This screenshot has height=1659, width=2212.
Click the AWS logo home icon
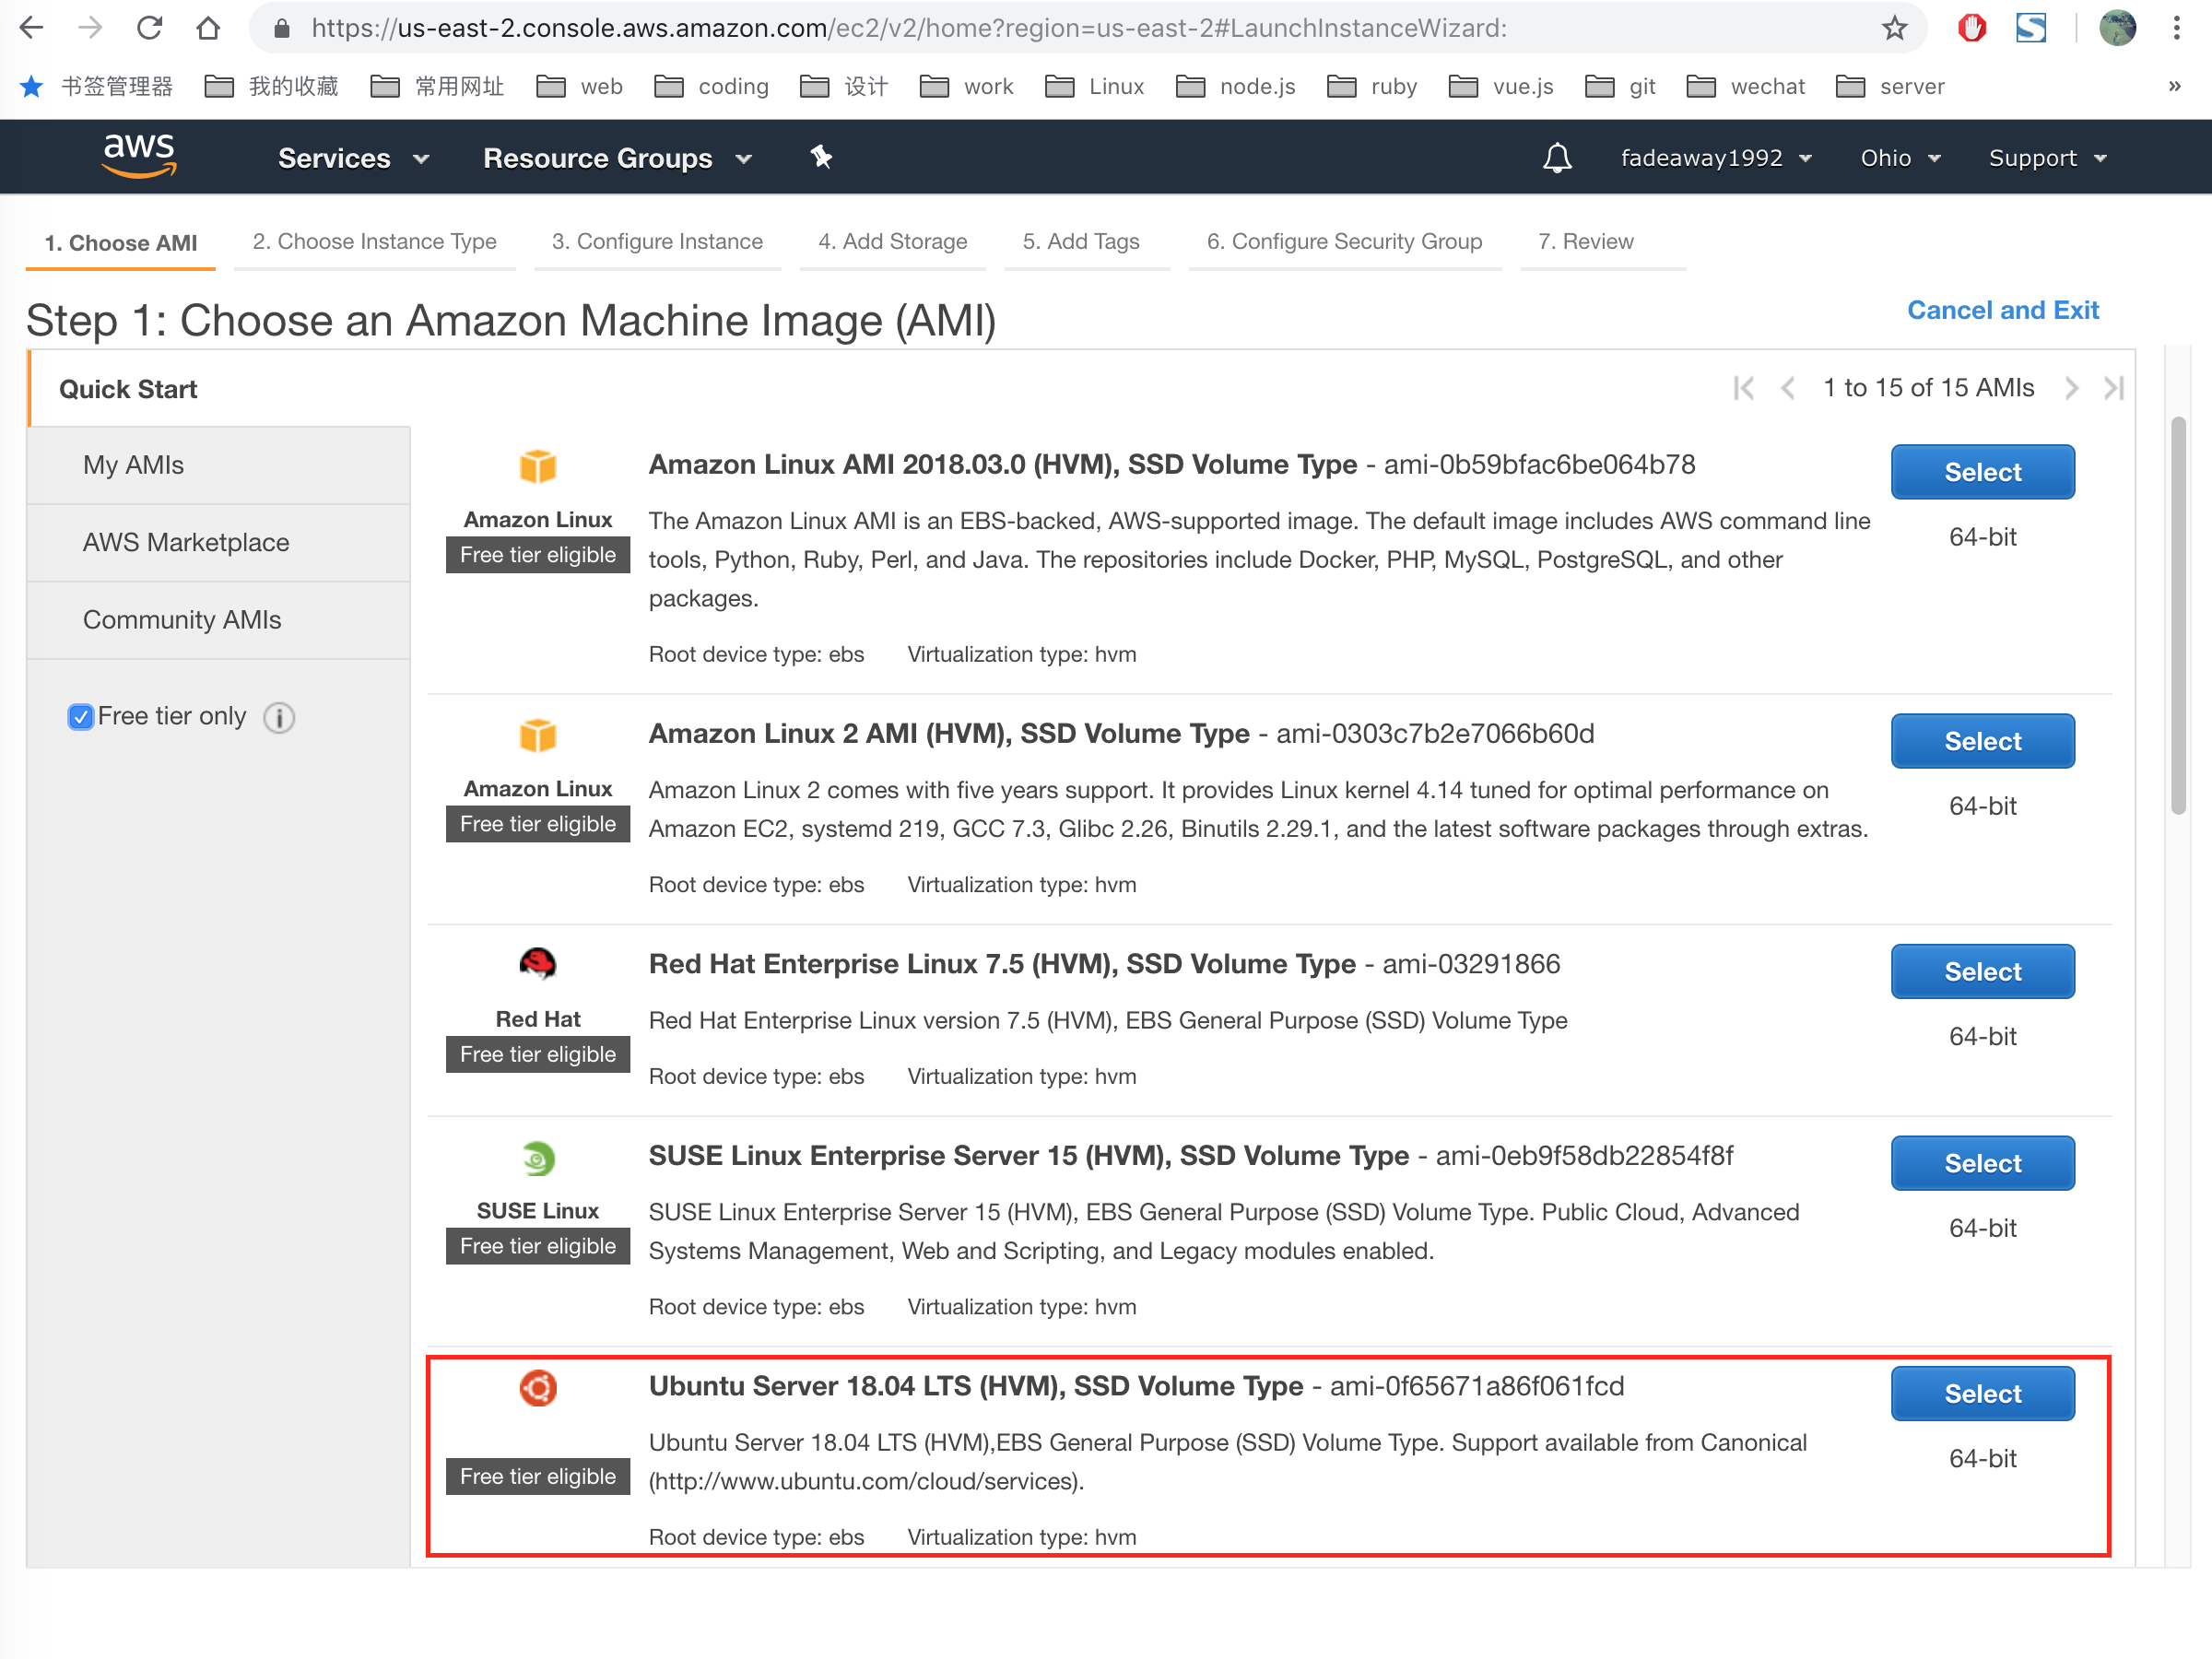click(138, 156)
